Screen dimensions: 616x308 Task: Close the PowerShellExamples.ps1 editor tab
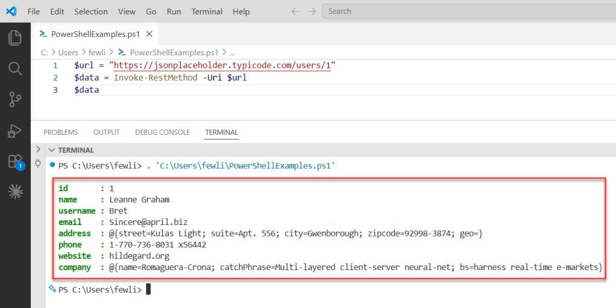[x=149, y=34]
